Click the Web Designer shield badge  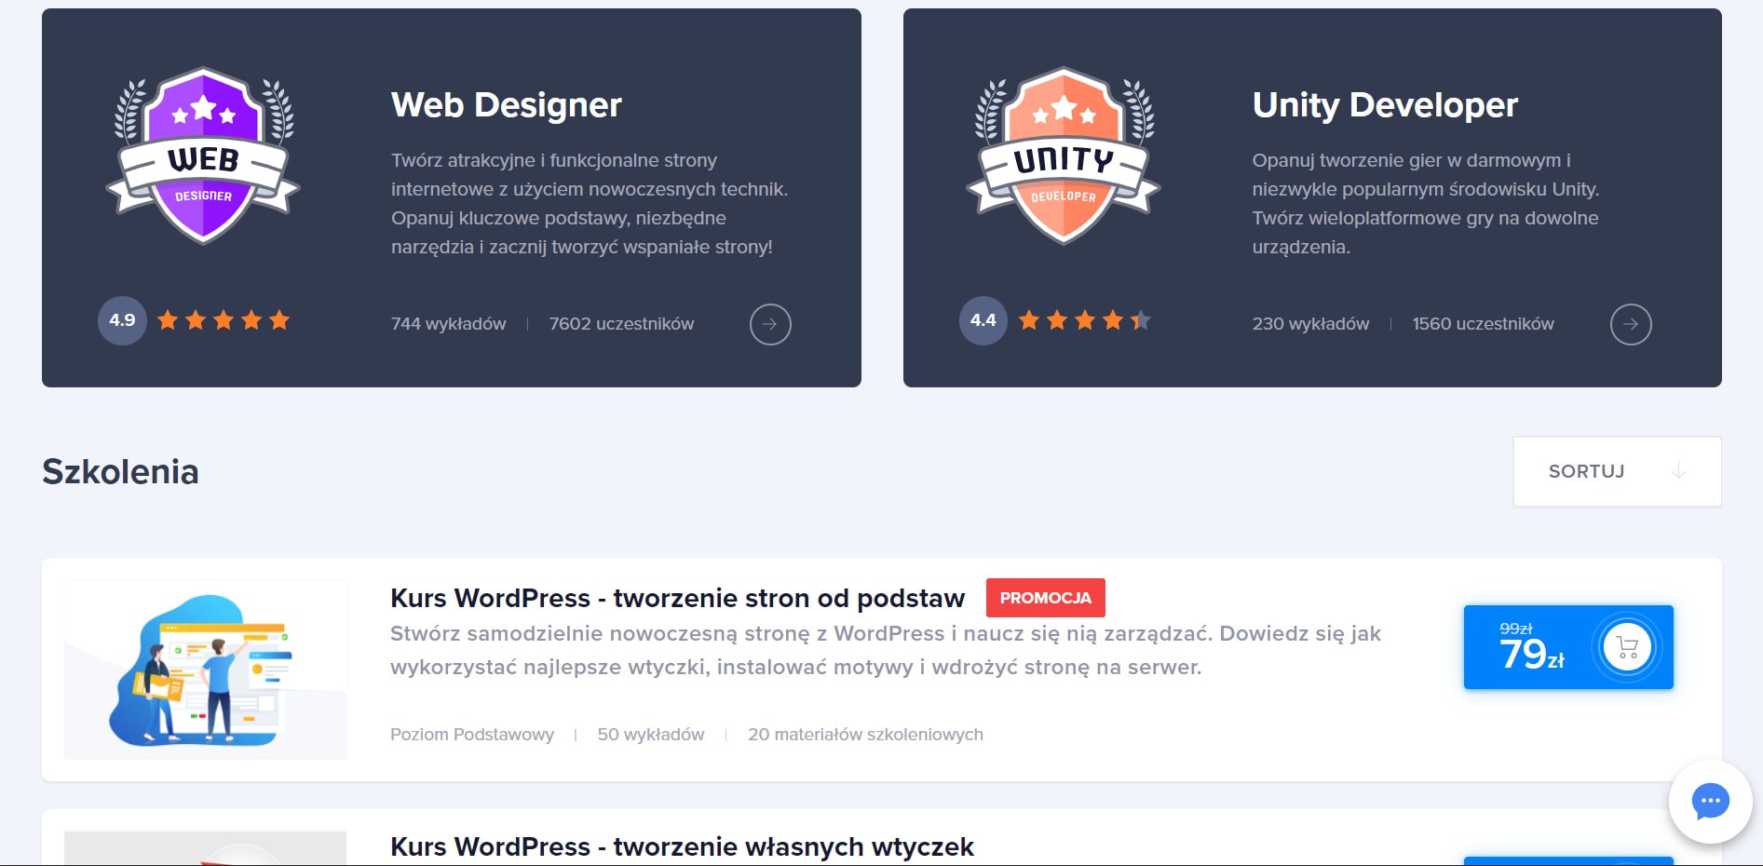click(x=203, y=156)
